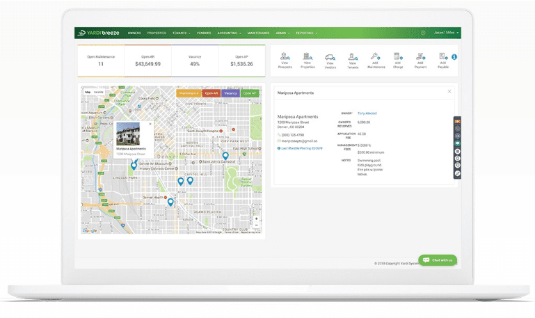The width and height of the screenshot is (535, 318).
Task: Click the Yardi Breeze logo
Action: [x=99, y=33]
